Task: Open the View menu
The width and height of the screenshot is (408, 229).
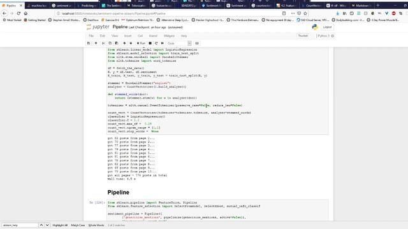Action: [x=115, y=36]
